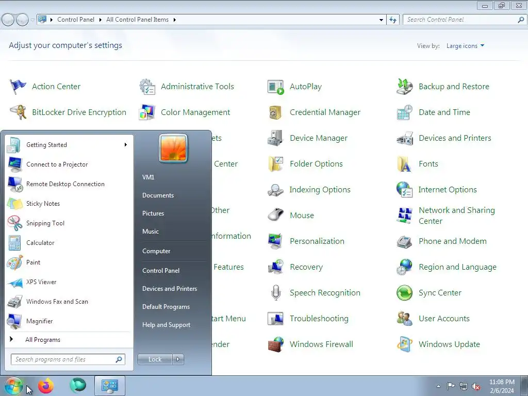Viewport: 528px width, 396px height.
Task: Launch Windows Fax and Scan
Action: point(70,302)
